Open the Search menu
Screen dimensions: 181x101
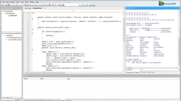pyautogui.click(x=12, y=2)
